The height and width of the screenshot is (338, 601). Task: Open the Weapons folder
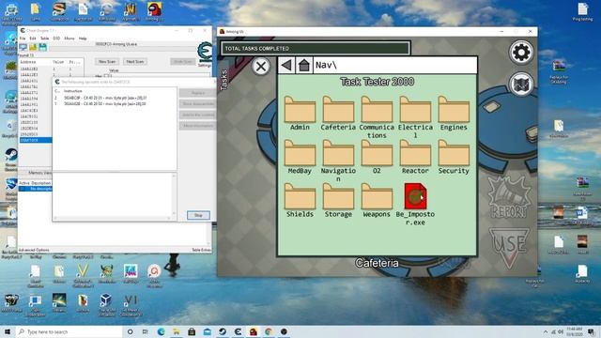pyautogui.click(x=377, y=200)
